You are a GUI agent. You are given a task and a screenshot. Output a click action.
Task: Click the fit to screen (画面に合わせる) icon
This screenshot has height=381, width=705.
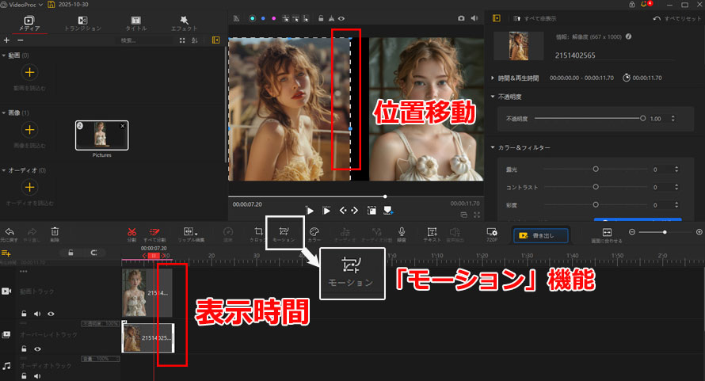(x=607, y=231)
